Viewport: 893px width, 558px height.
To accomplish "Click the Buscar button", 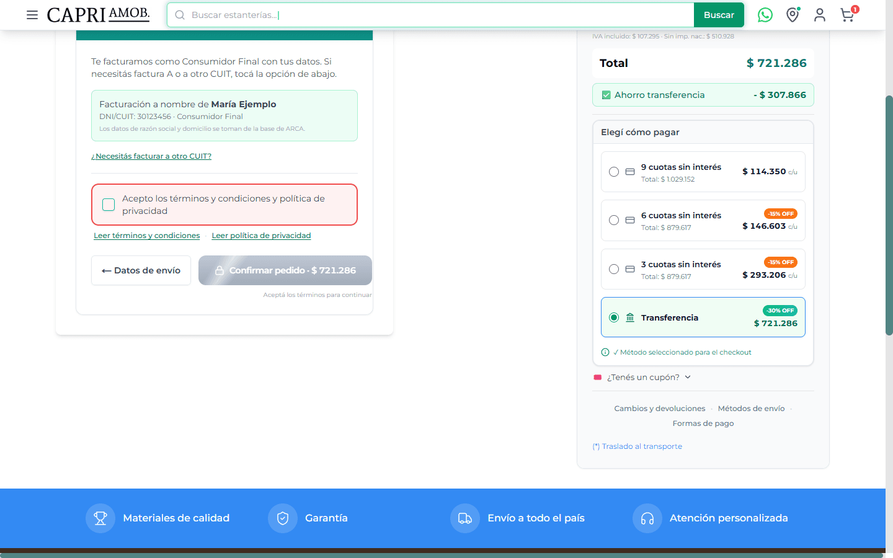I will tap(719, 15).
